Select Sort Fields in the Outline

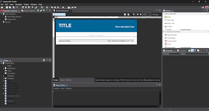10,73
